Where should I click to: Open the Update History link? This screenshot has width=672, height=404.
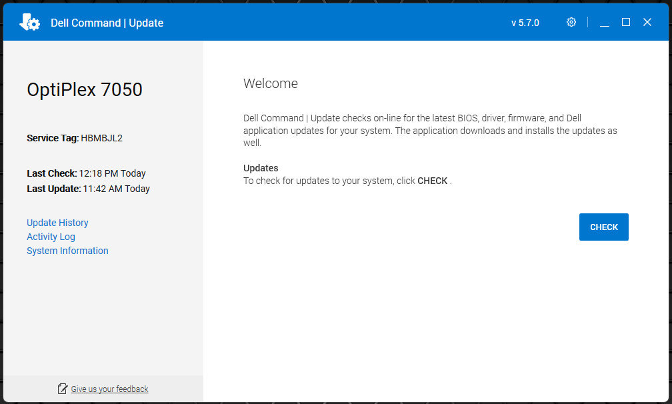[57, 223]
